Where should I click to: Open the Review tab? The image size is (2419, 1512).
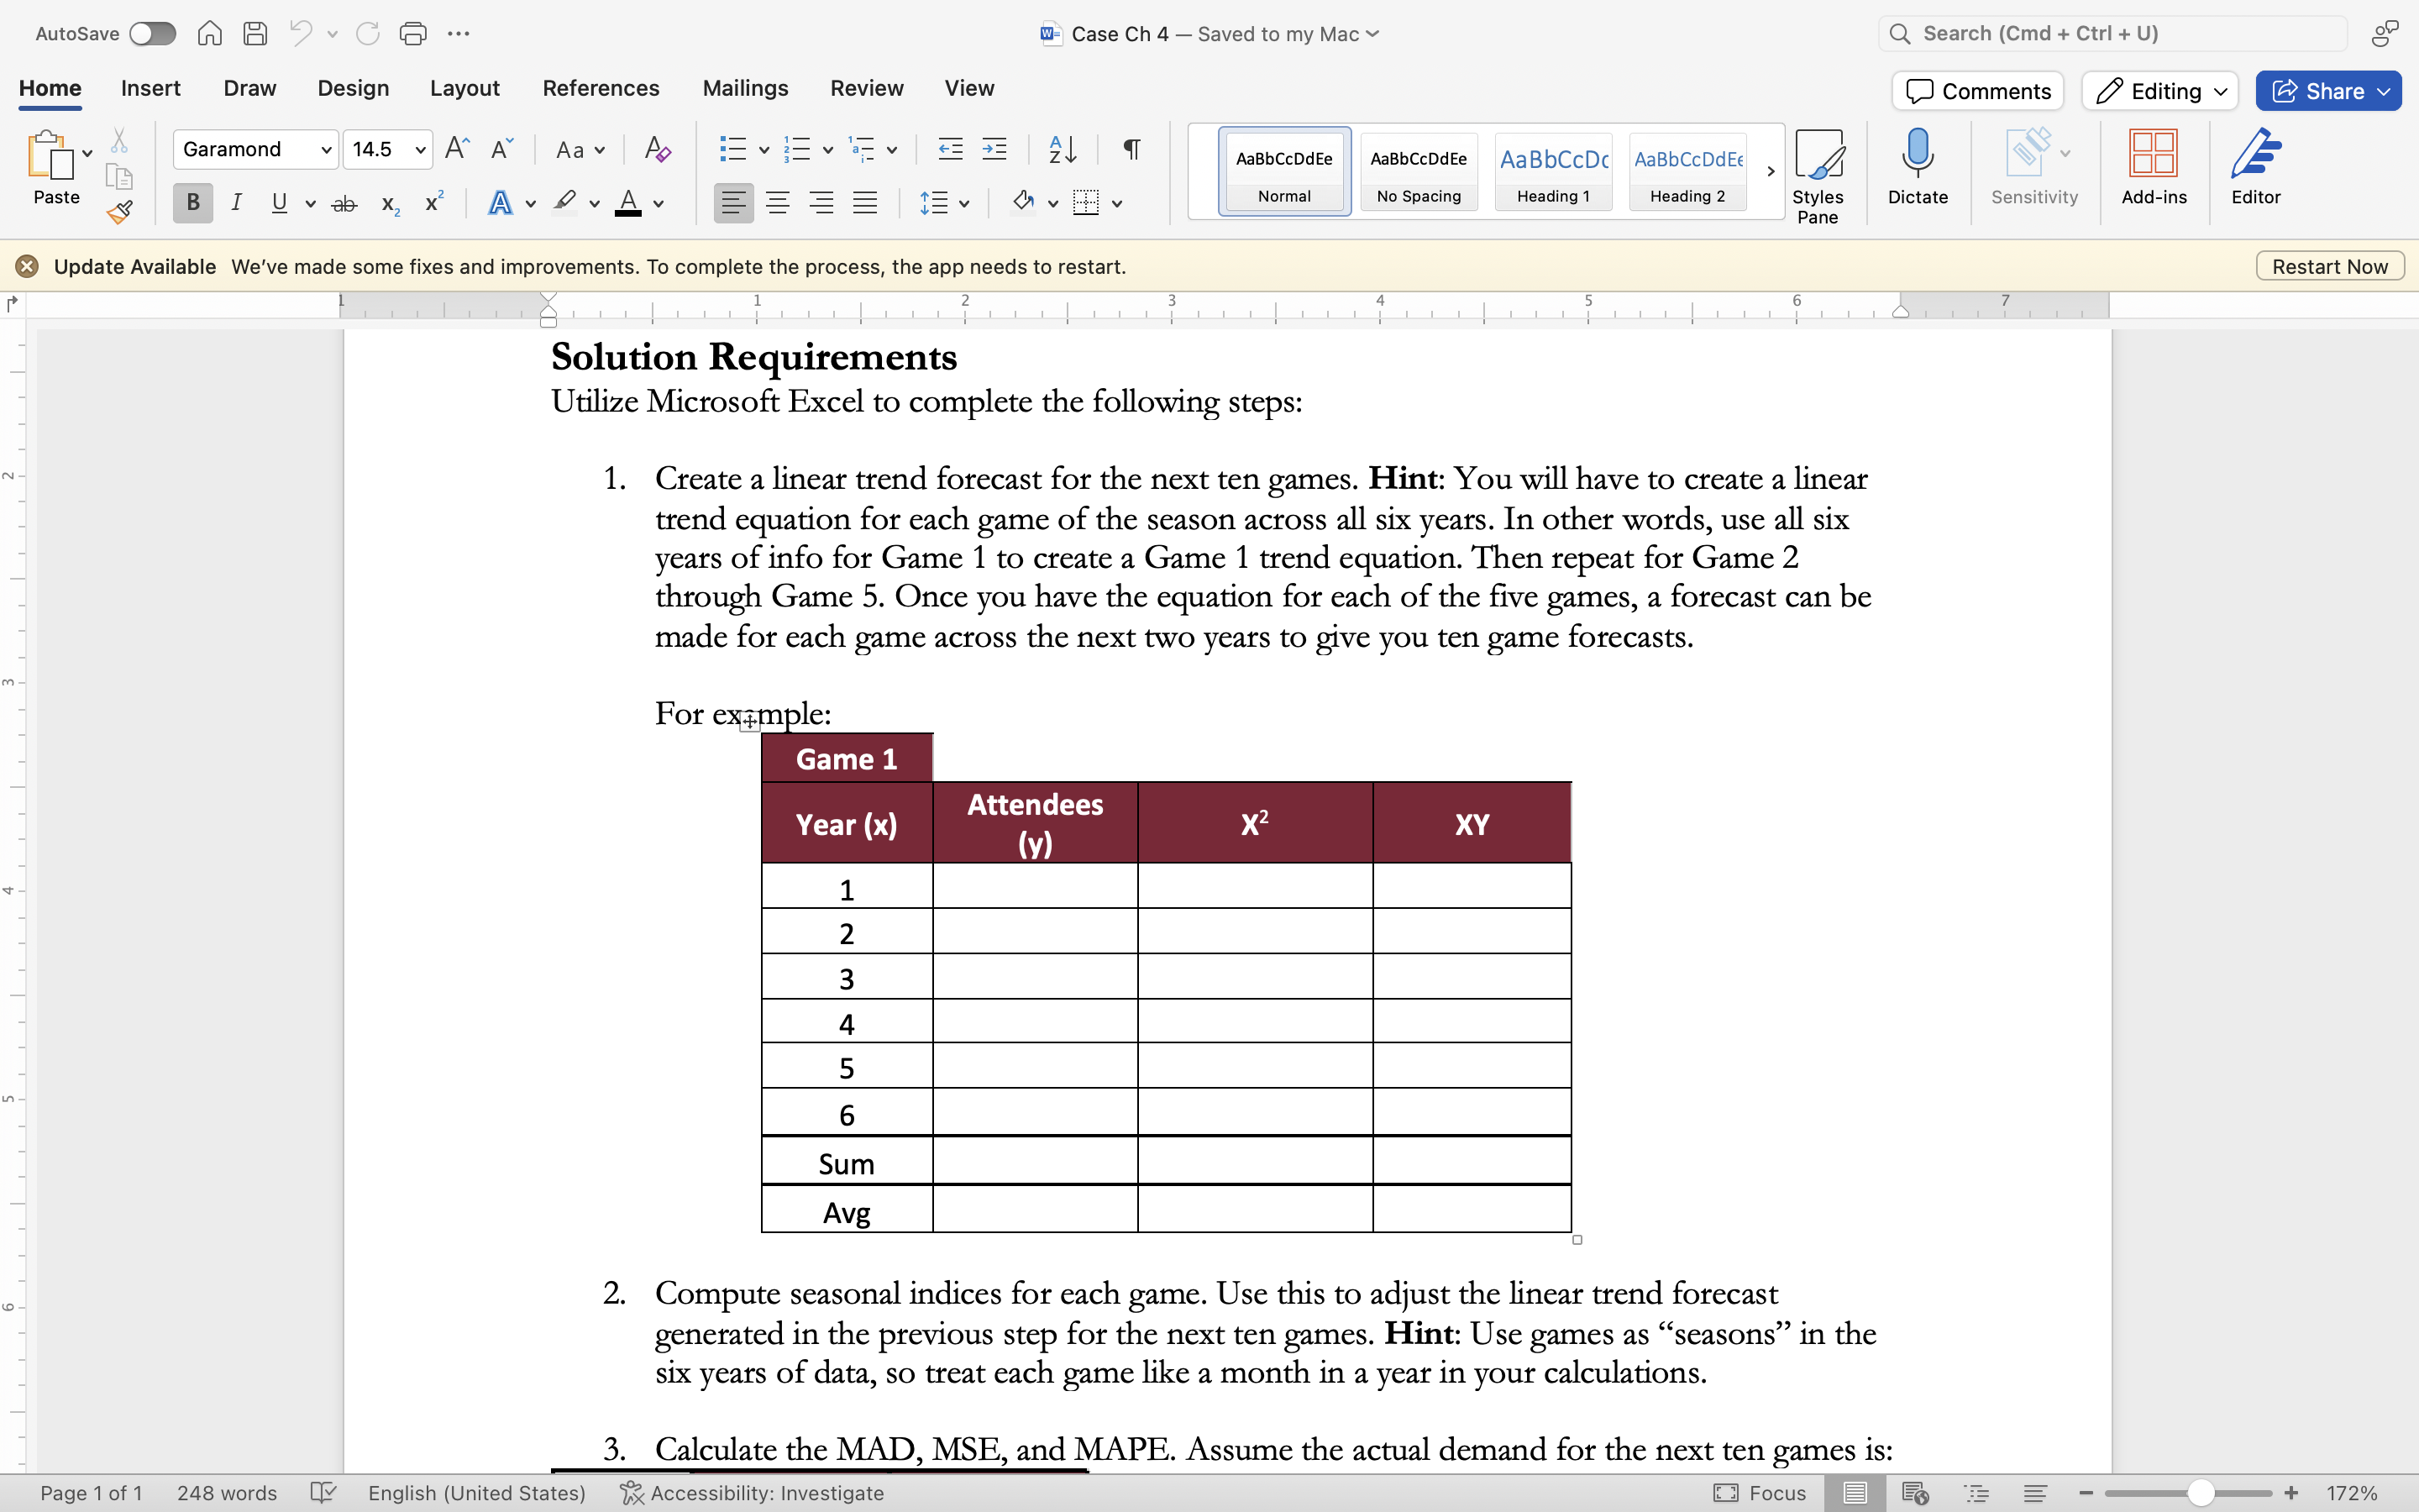[x=866, y=88]
